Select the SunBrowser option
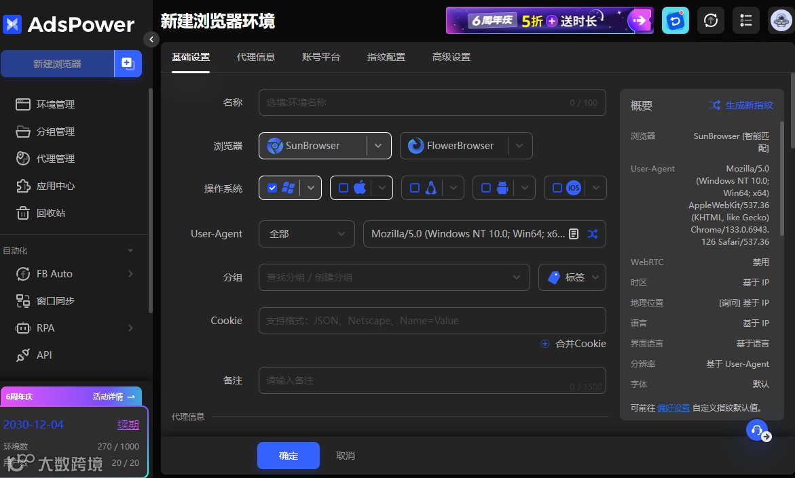This screenshot has height=478, width=795. point(312,146)
